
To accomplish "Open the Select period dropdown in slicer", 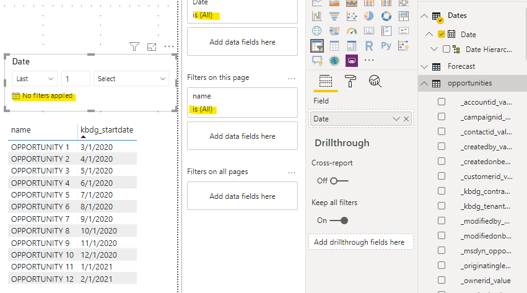I will [x=131, y=79].
